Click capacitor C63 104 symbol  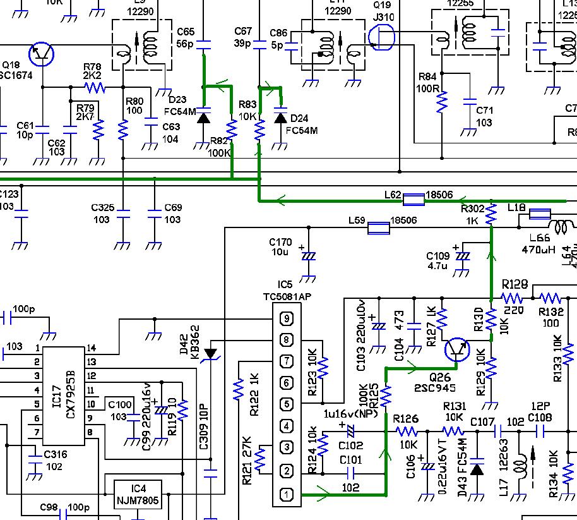pyautogui.click(x=150, y=122)
